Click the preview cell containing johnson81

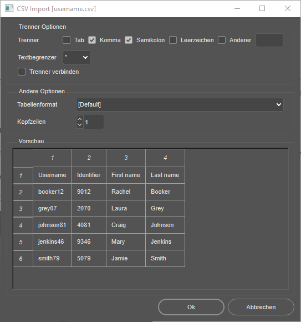[52, 225]
